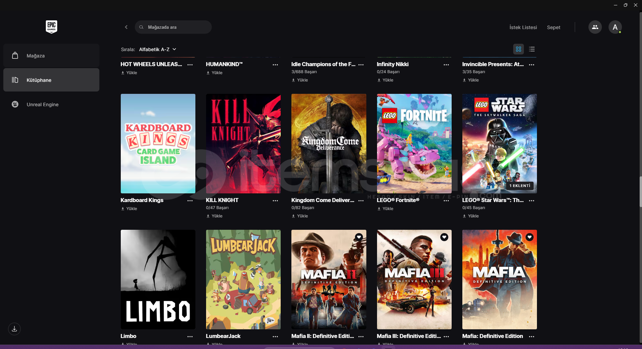642x349 pixels.
Task: Open options menu for Mafia III
Action: (446, 337)
